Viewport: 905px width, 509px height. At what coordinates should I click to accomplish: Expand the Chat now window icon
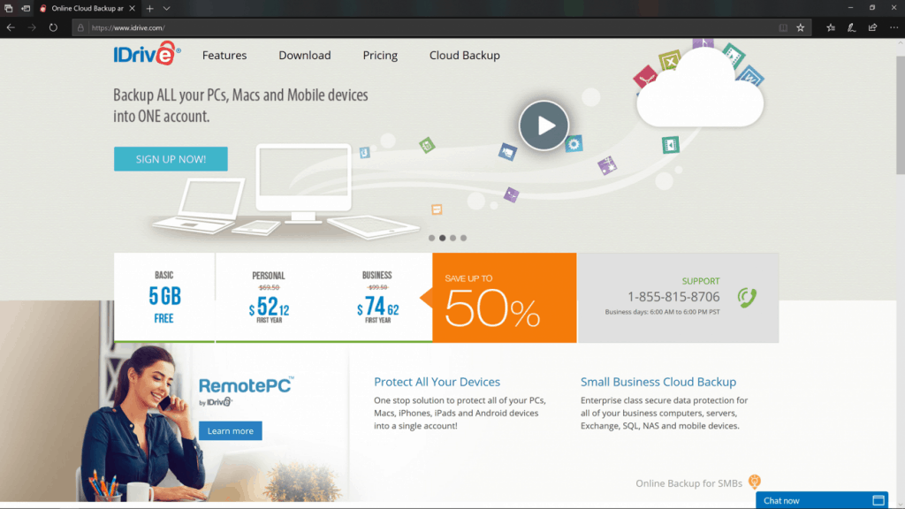(878, 500)
